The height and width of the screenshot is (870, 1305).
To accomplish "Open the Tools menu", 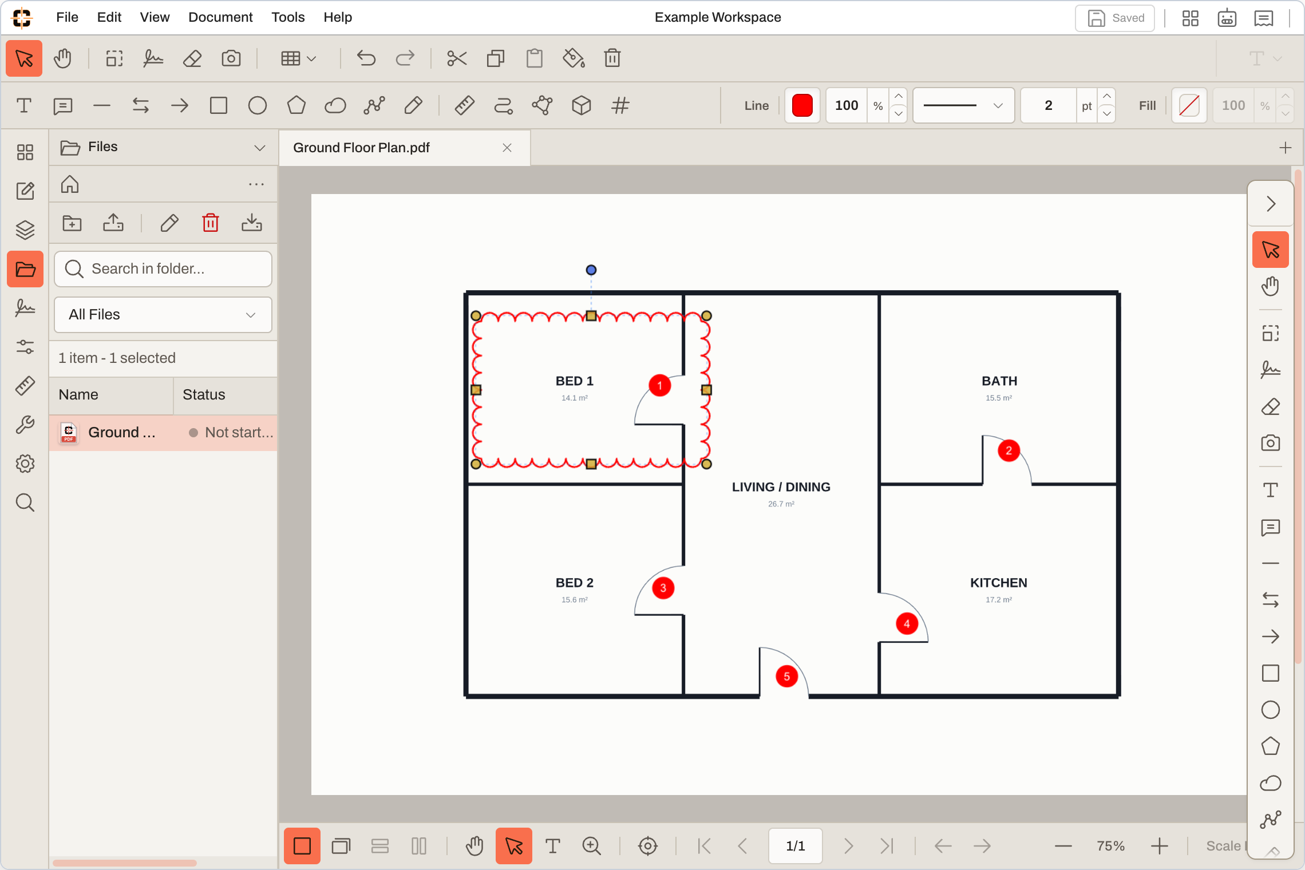I will click(288, 17).
